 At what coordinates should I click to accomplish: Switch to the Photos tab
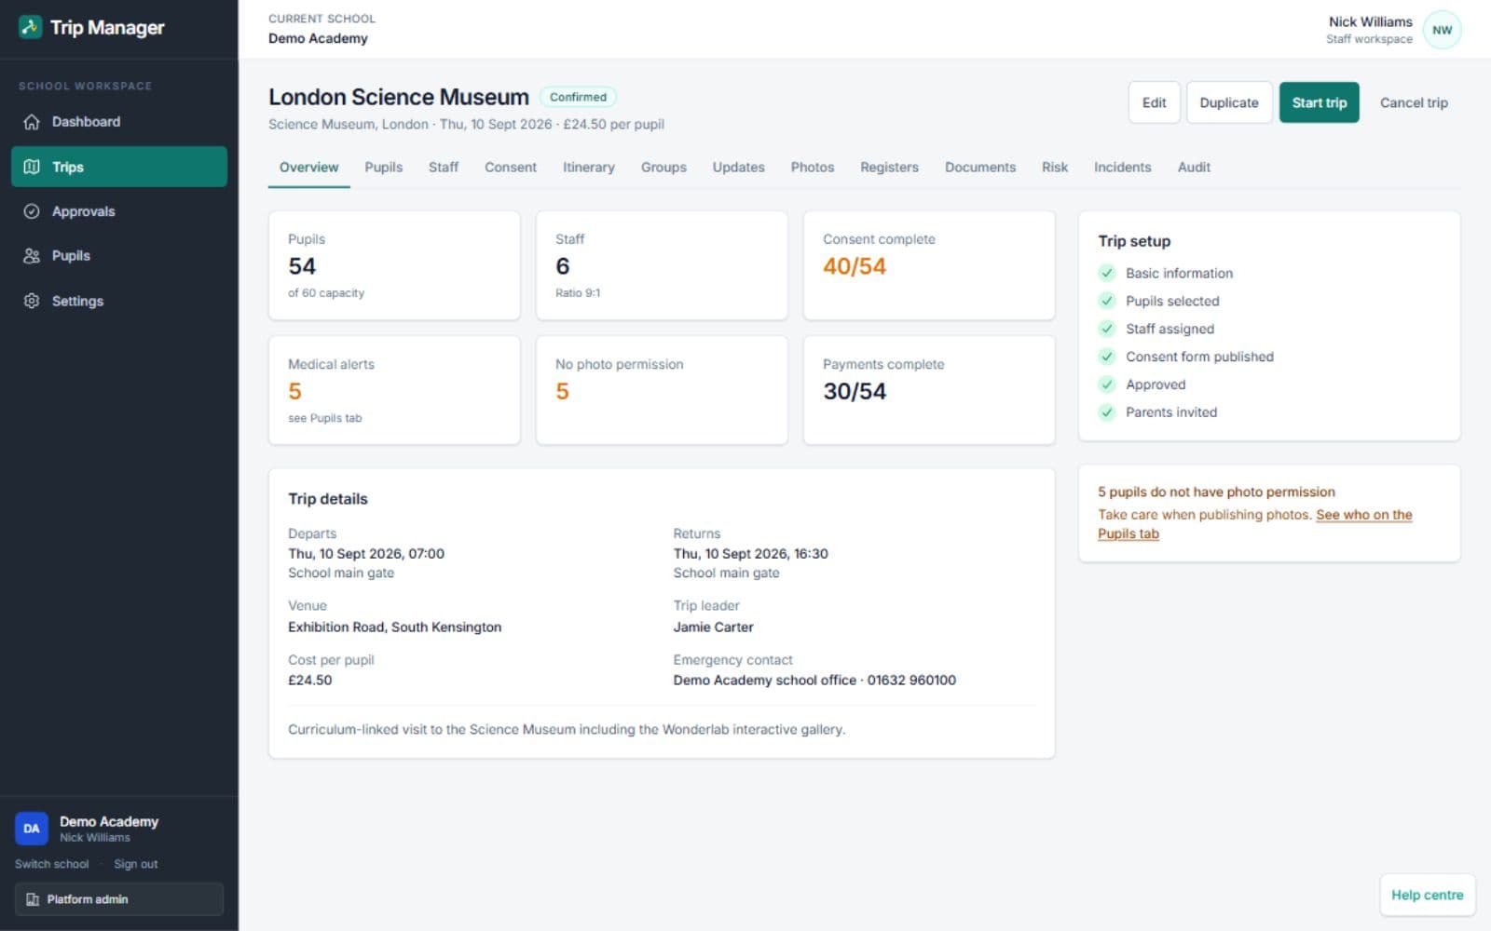pos(812,168)
